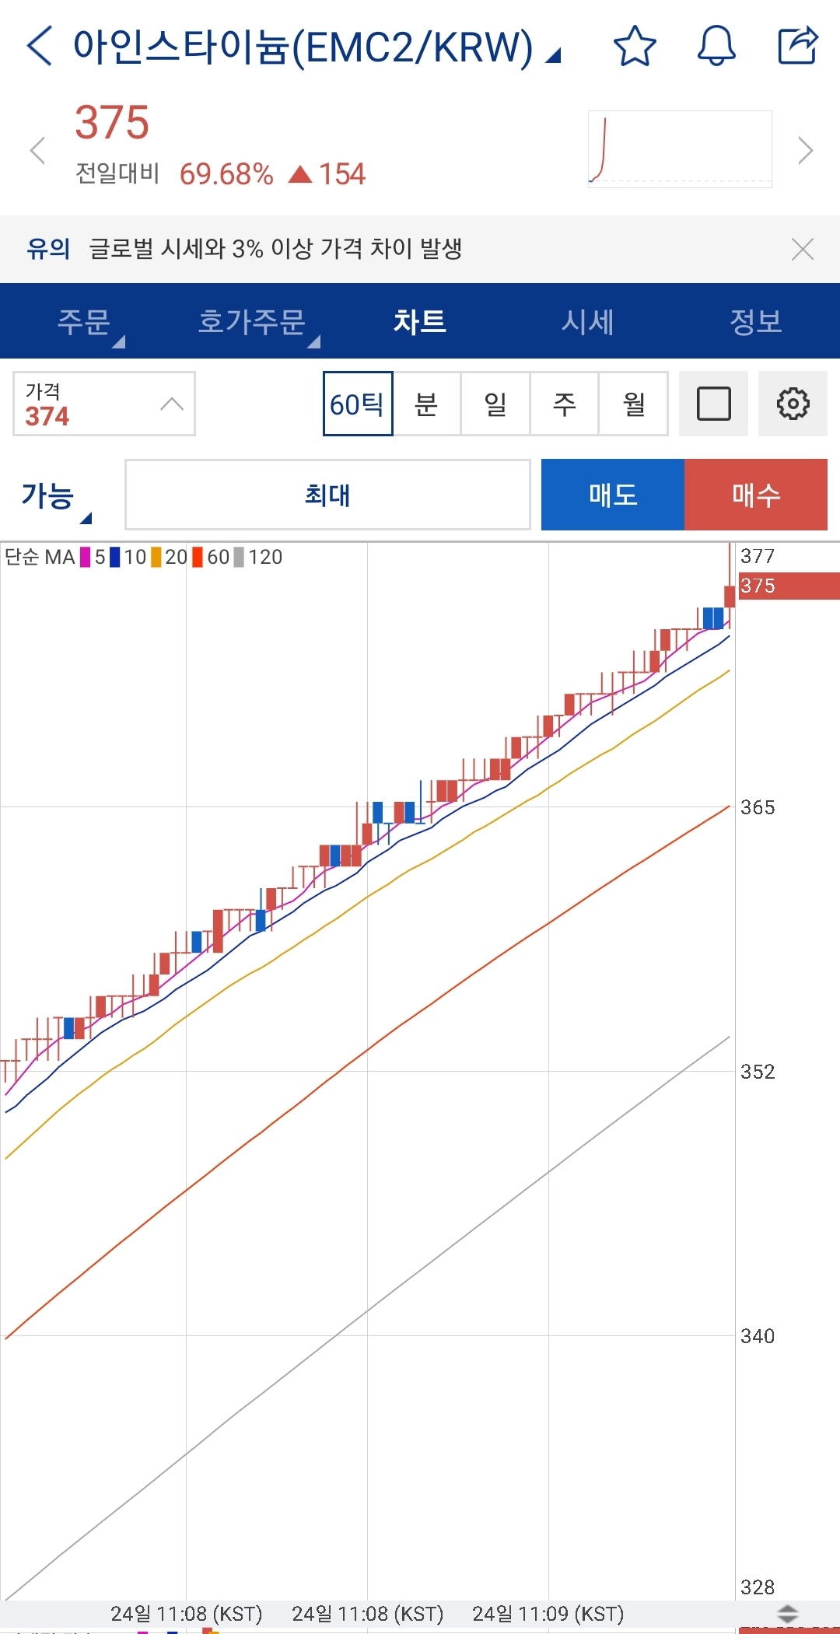This screenshot has width=840, height=1634.
Task: Select the 일 daily interval
Action: [495, 404]
